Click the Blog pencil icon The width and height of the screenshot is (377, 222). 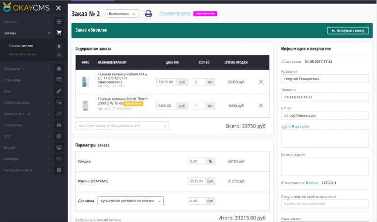[59, 91]
